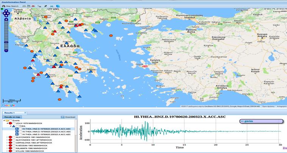Collapse the THEA station node
The width and height of the screenshot is (287, 153).
point(11,126)
